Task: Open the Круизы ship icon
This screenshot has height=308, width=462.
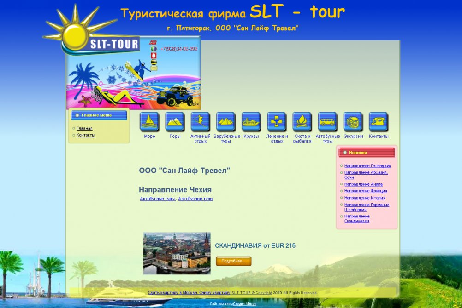Action: (x=251, y=122)
